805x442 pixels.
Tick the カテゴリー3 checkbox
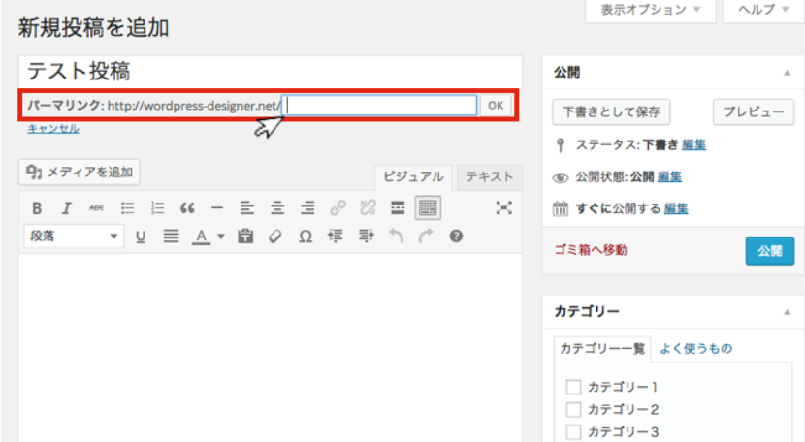(573, 432)
